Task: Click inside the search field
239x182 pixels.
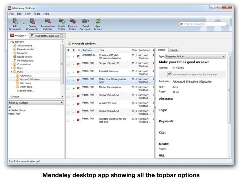Action: point(203,23)
